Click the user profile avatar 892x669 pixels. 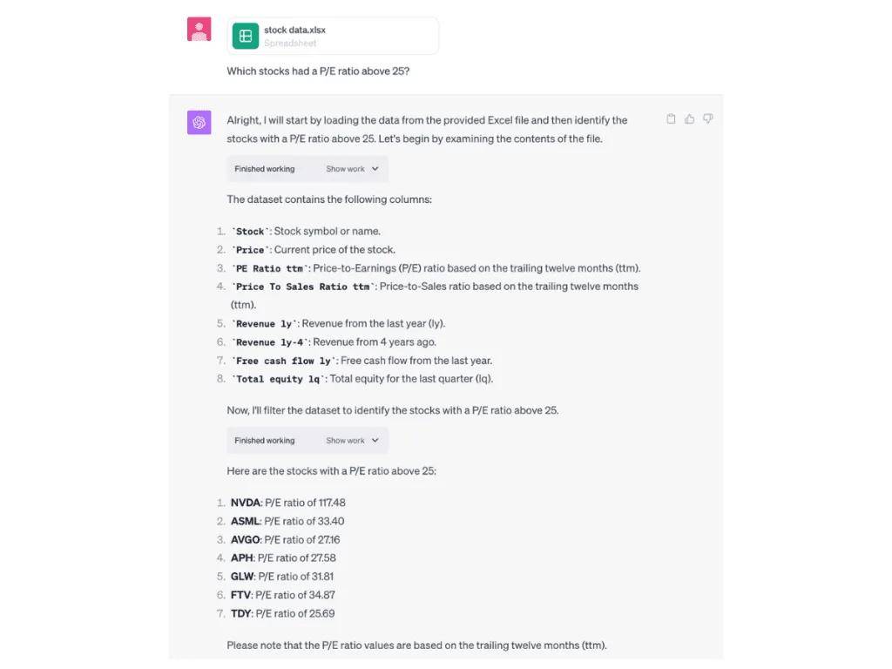(x=199, y=29)
